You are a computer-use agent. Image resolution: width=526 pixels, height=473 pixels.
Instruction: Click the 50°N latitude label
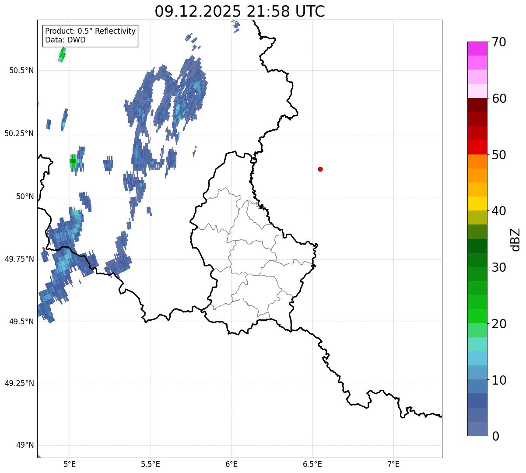(x=25, y=196)
